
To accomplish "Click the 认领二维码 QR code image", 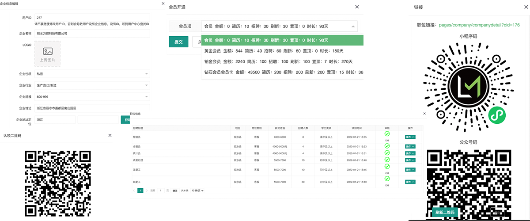I will click(57, 183).
